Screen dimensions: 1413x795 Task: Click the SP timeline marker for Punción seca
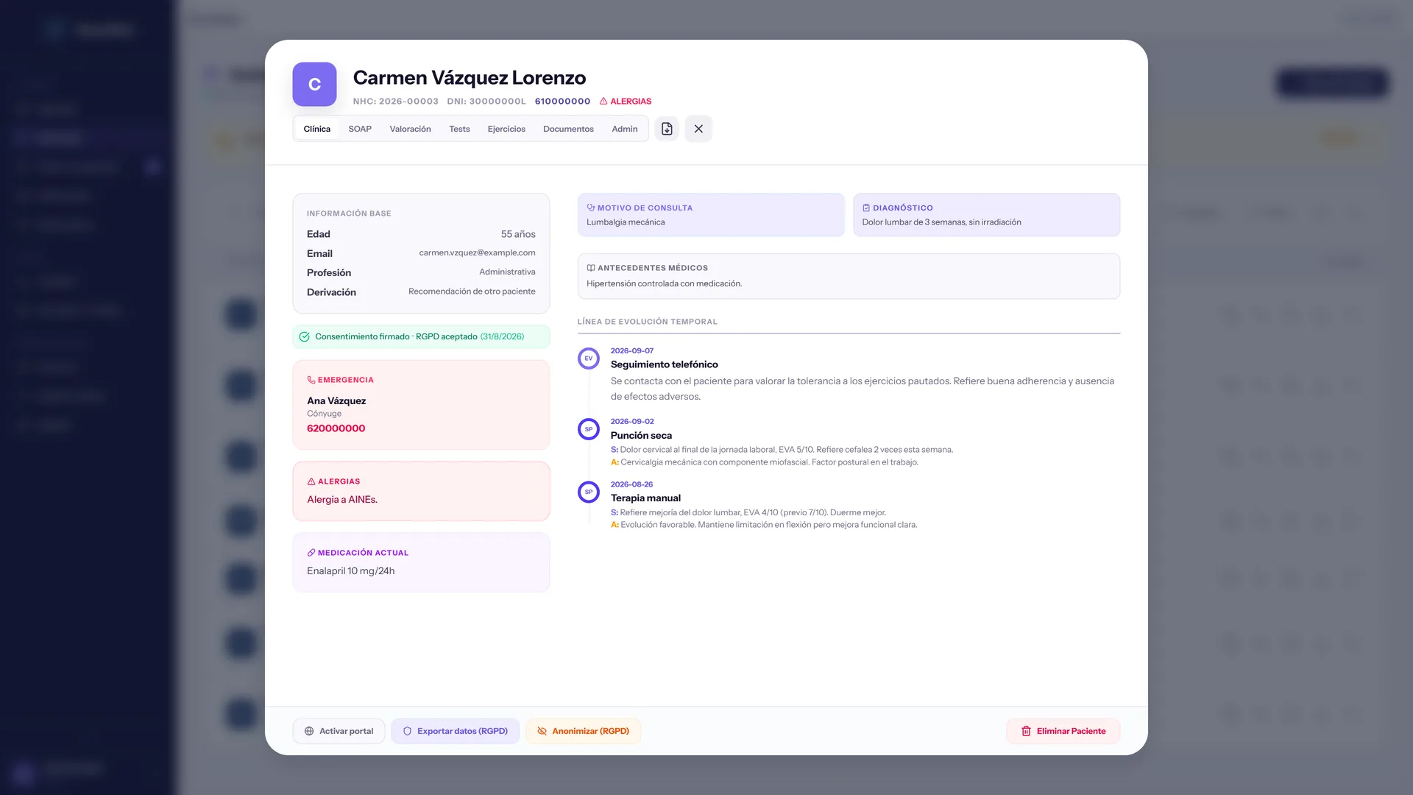click(x=589, y=429)
